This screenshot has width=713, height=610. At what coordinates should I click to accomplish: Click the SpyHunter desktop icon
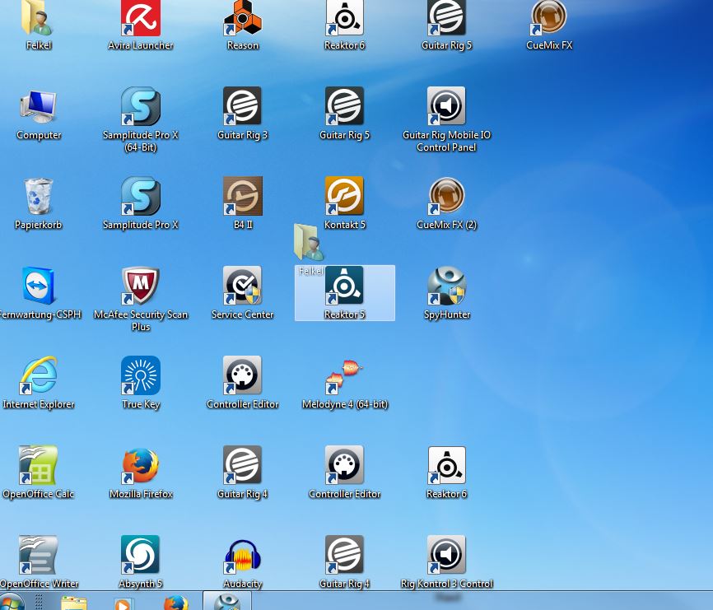pyautogui.click(x=447, y=286)
